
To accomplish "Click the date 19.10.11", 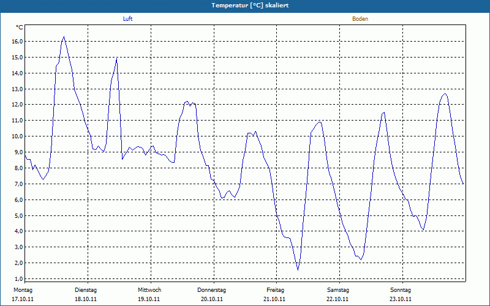I will 149,299.
